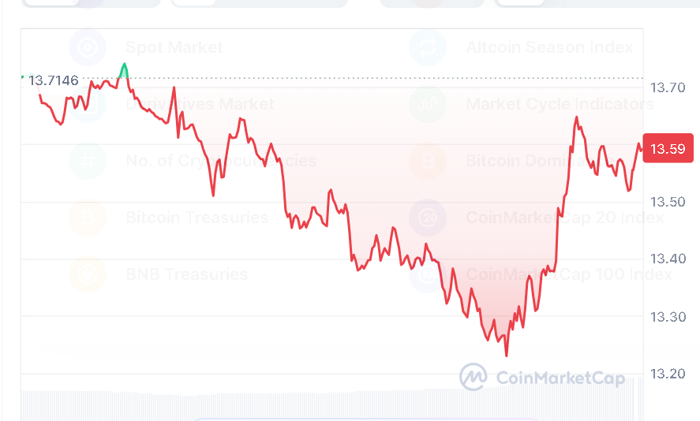The image size is (700, 421).
Task: Click the Bitcoin Treasuries coin icon
Action: [88, 218]
